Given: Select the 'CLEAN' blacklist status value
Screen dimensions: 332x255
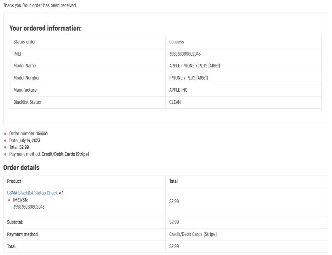Looking at the screenshot, I should coord(175,102).
